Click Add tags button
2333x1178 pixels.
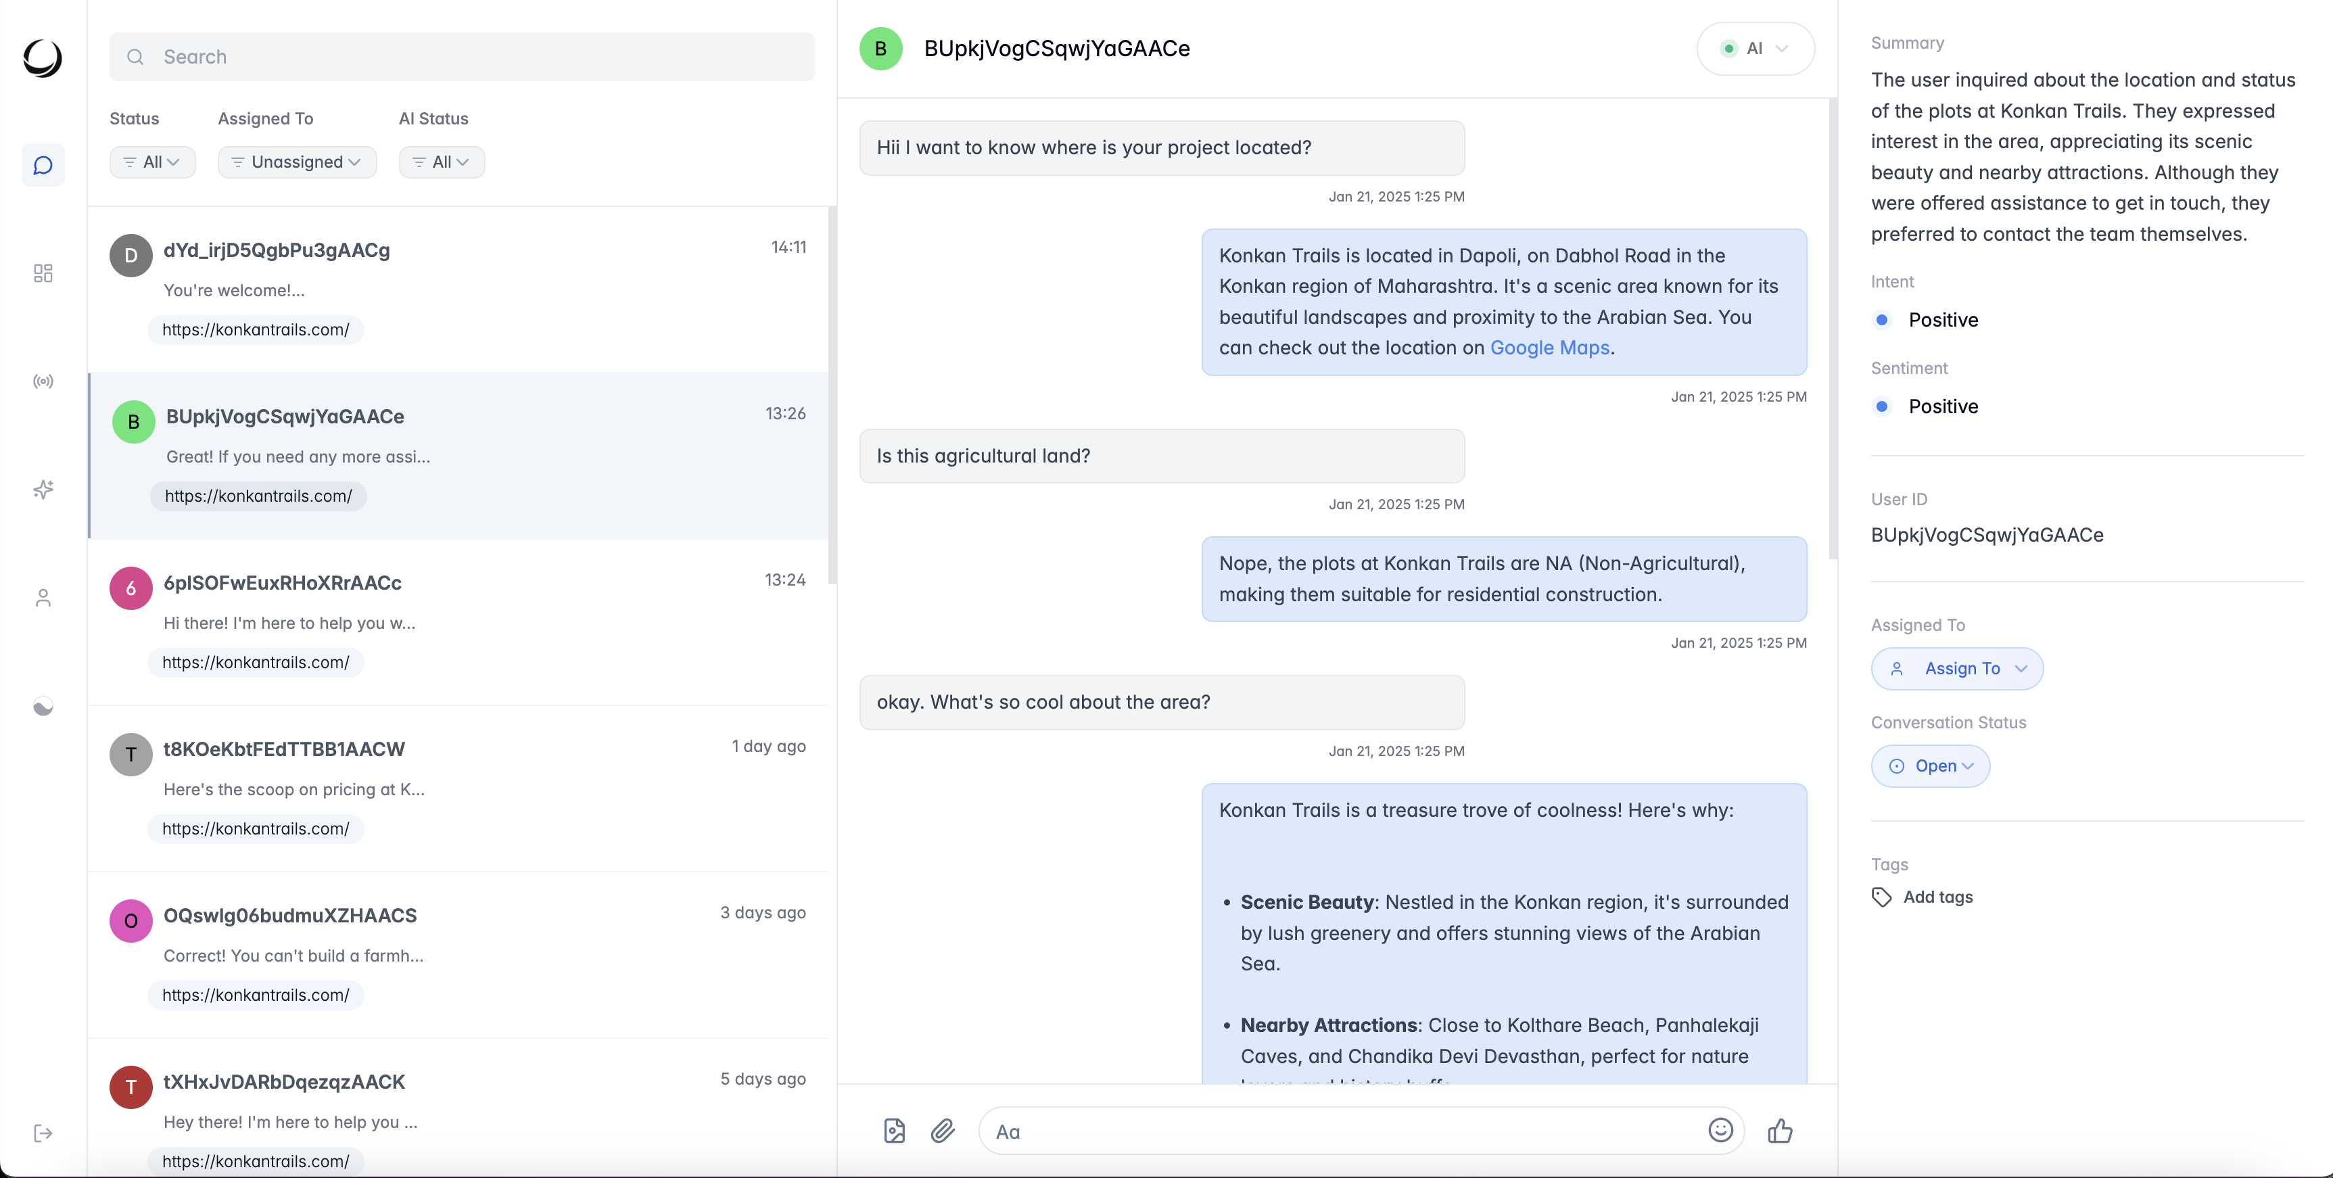coord(1936,897)
